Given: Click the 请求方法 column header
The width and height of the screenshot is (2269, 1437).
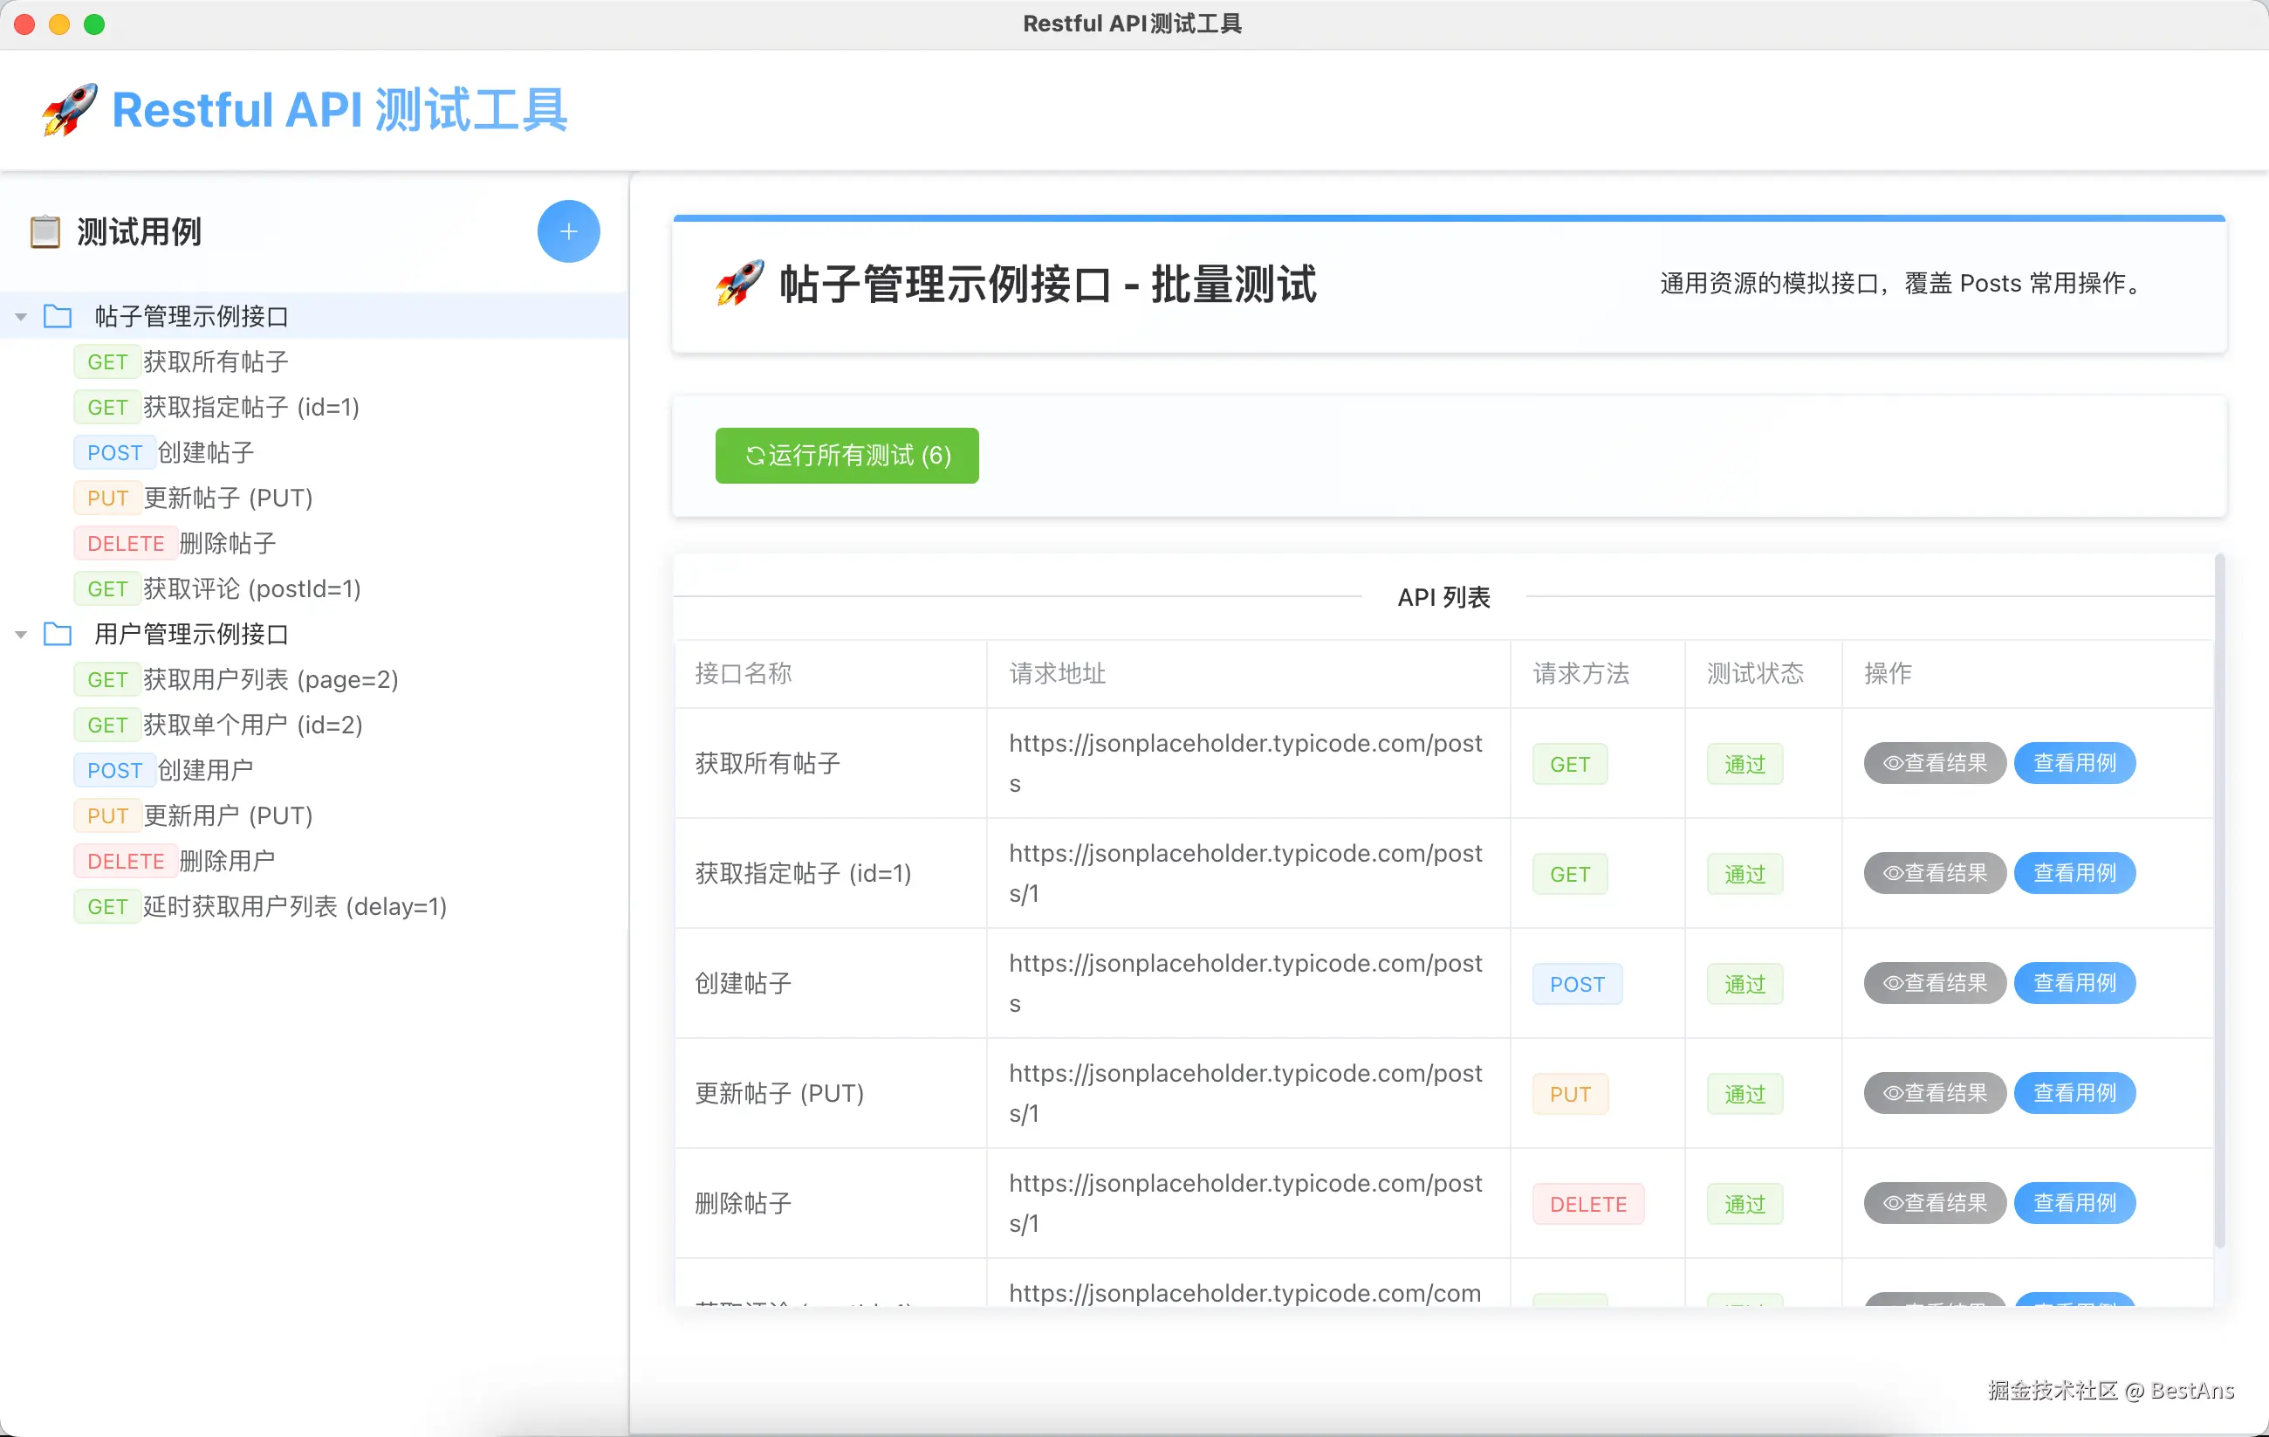Looking at the screenshot, I should click(1580, 673).
